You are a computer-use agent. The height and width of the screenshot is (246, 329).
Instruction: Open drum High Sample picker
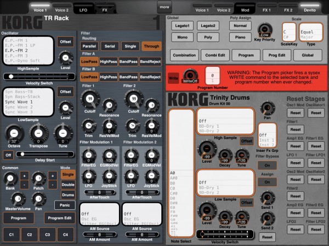click(x=225, y=121)
